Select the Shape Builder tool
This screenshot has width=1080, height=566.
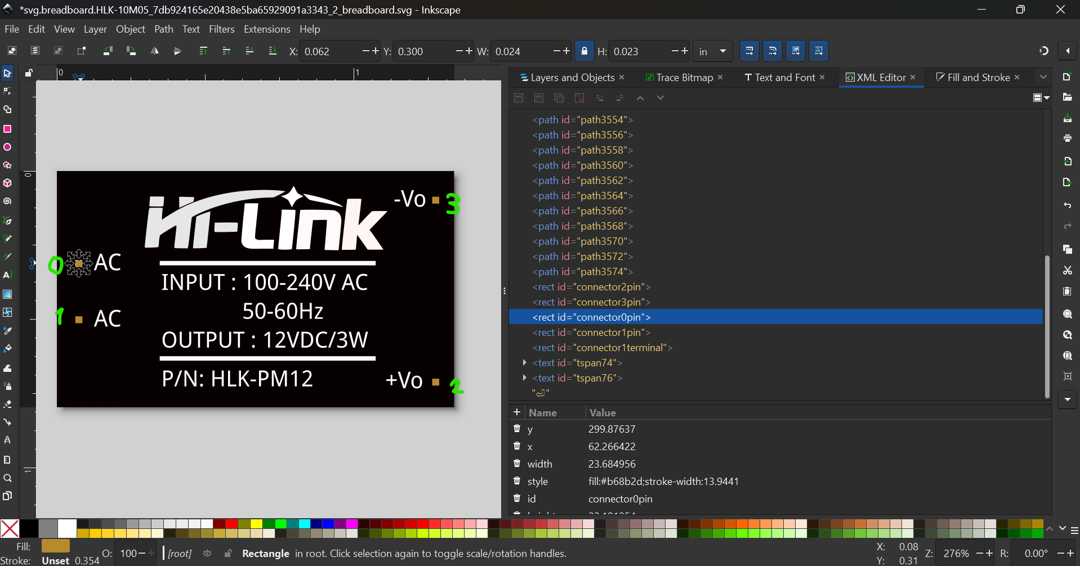pyautogui.click(x=7, y=110)
